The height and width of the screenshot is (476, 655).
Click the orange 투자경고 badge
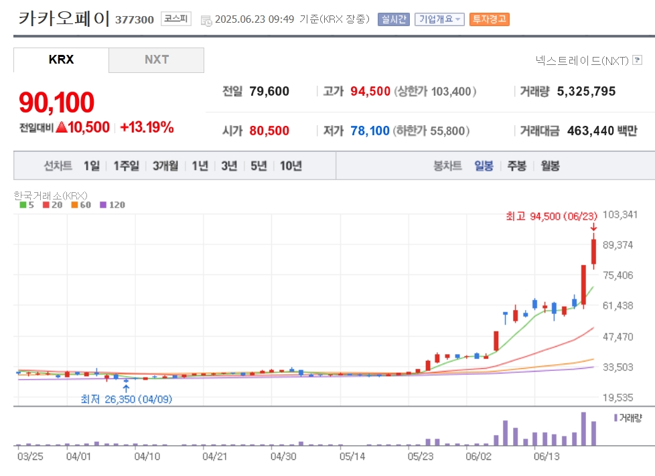(489, 19)
